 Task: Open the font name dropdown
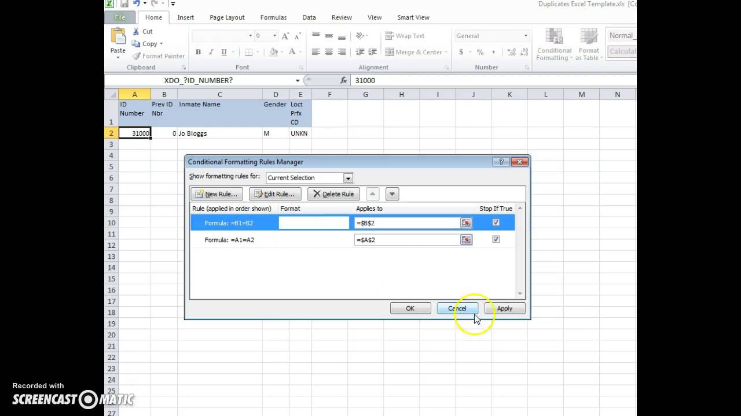pos(250,36)
